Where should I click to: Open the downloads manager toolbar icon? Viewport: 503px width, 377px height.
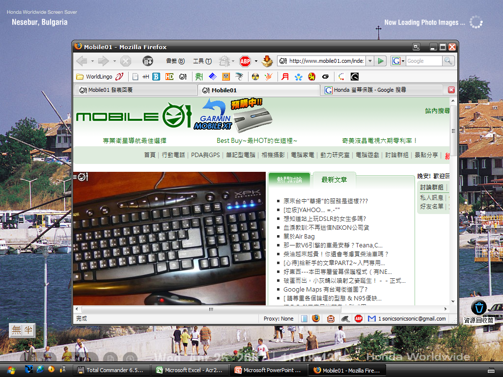147,61
